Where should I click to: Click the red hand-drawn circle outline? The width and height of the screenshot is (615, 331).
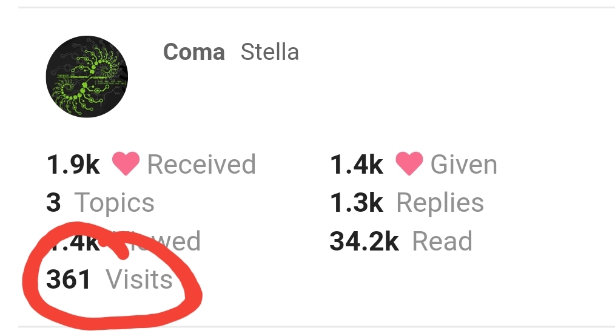pos(193,295)
